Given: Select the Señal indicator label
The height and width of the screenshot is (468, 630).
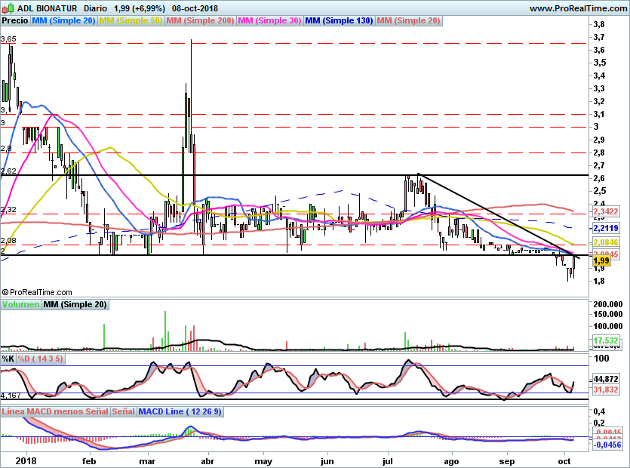Looking at the screenshot, I should (123, 411).
